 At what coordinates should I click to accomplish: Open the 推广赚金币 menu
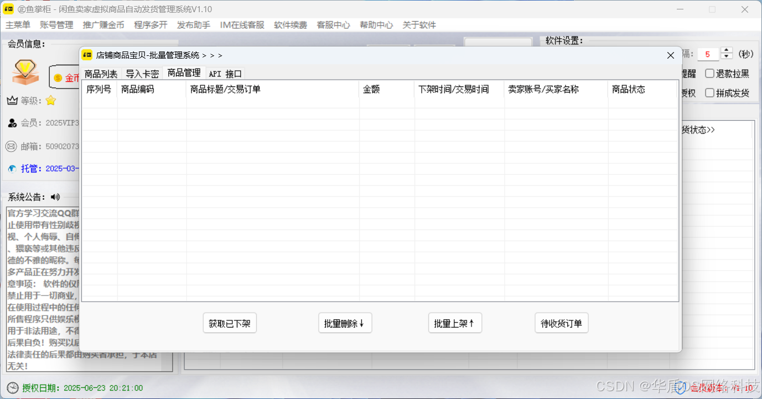point(103,25)
